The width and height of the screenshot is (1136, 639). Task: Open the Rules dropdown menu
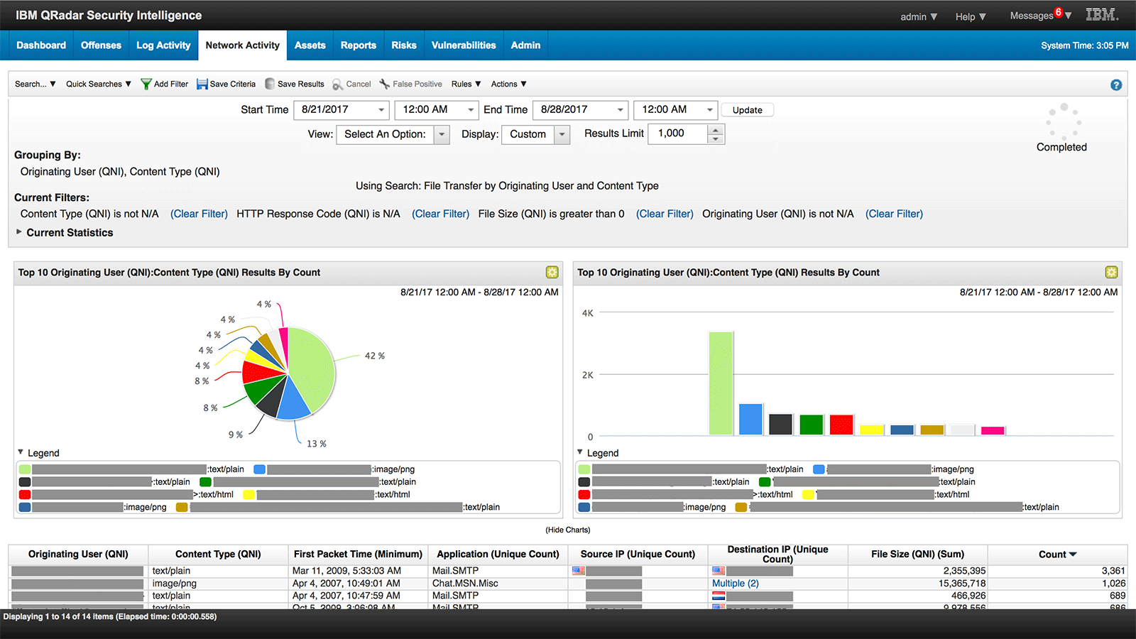coord(466,84)
